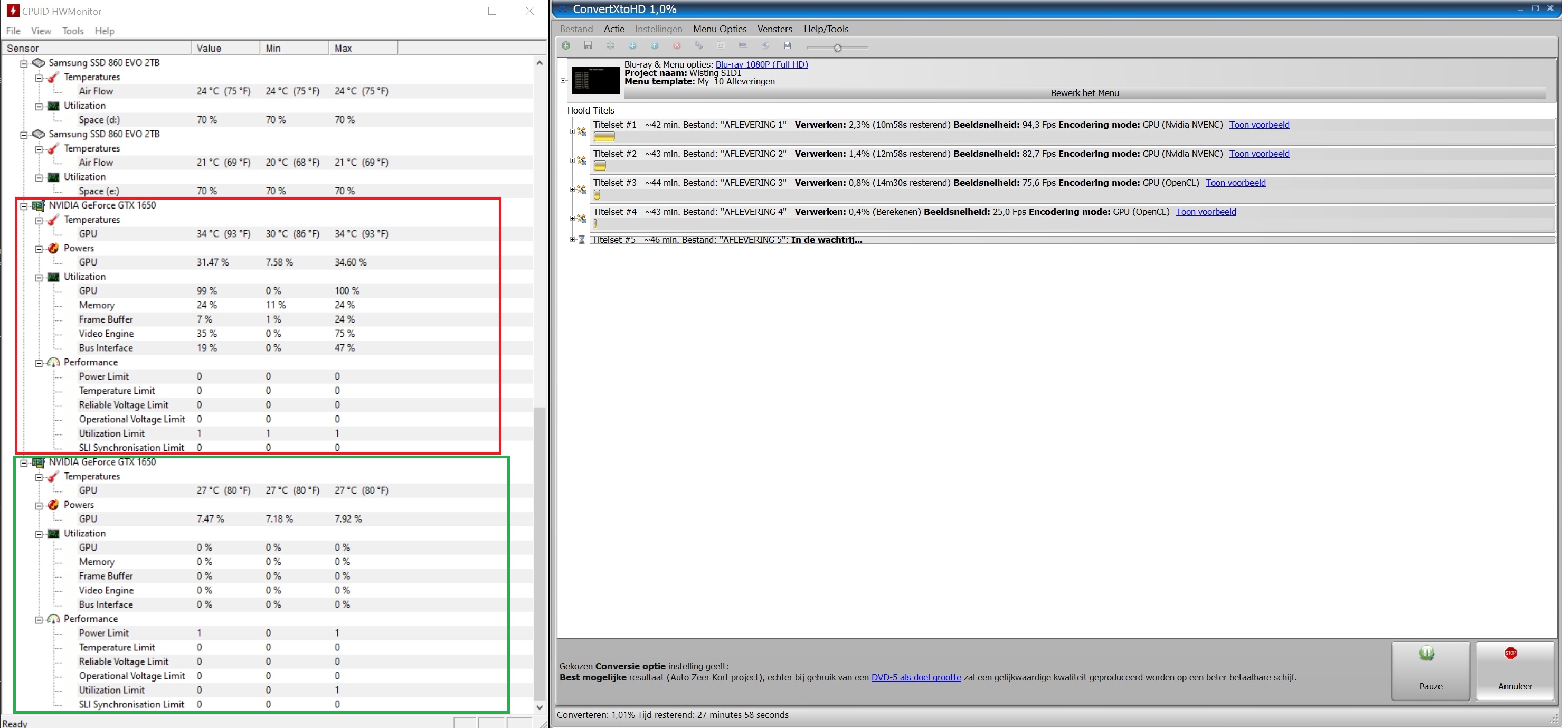The image size is (1562, 728).
Task: Open the Tools menu in HWMonitor
Action: click(73, 31)
